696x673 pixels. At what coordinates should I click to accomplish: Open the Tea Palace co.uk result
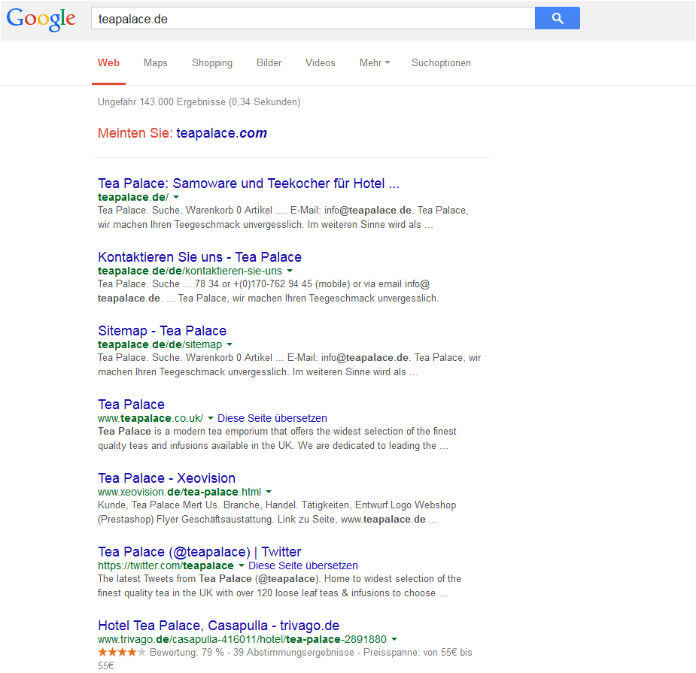coord(132,404)
